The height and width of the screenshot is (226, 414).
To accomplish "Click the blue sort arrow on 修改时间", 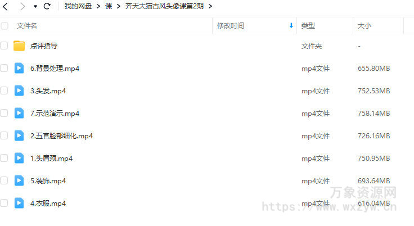I will coord(291,26).
